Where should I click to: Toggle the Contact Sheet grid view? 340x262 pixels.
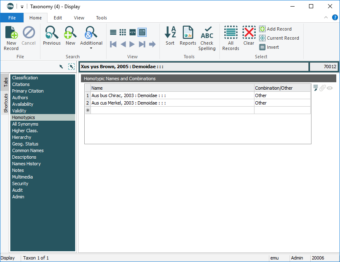point(123,32)
